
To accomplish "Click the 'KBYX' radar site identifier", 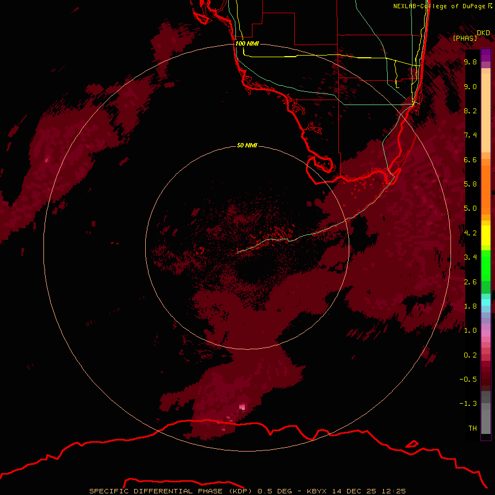I will [317, 491].
